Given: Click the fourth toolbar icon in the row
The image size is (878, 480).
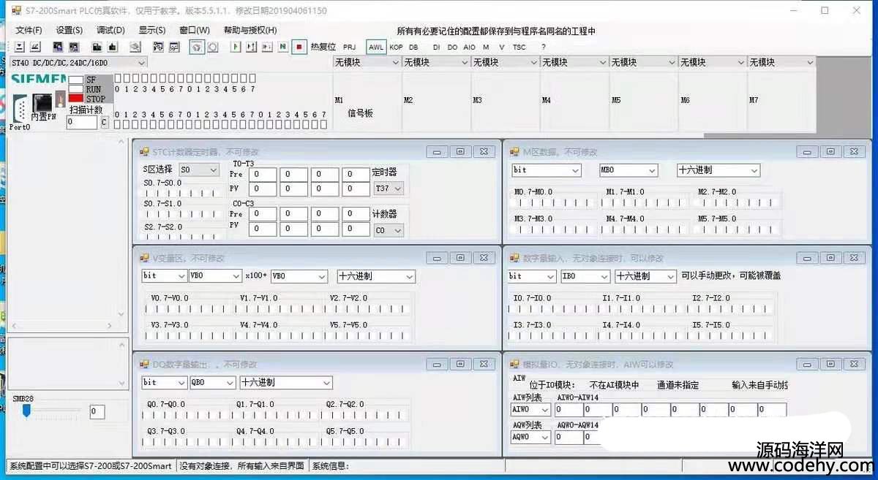Looking at the screenshot, I should pos(74,47).
